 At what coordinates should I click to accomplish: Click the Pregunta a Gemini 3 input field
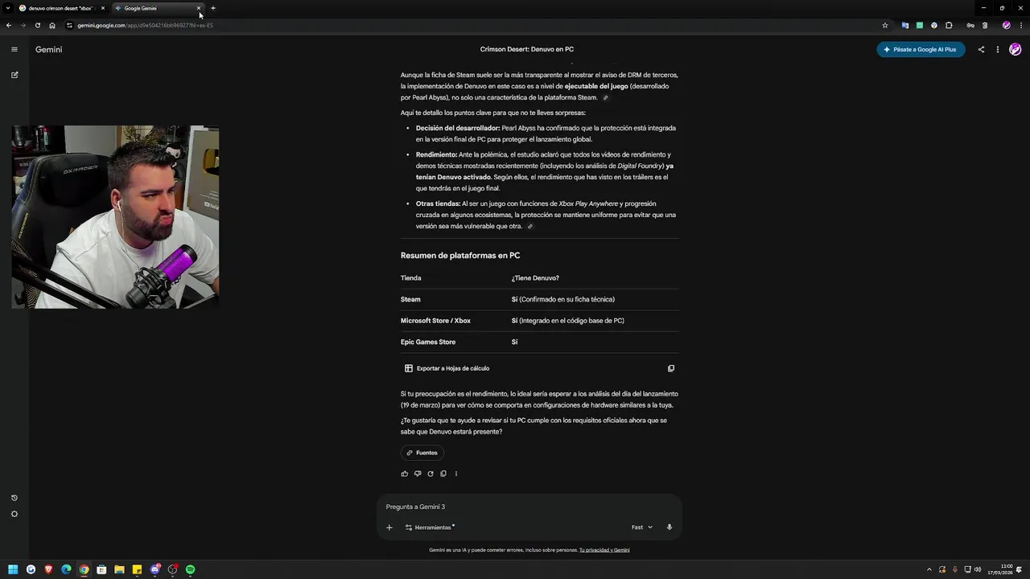click(x=529, y=507)
